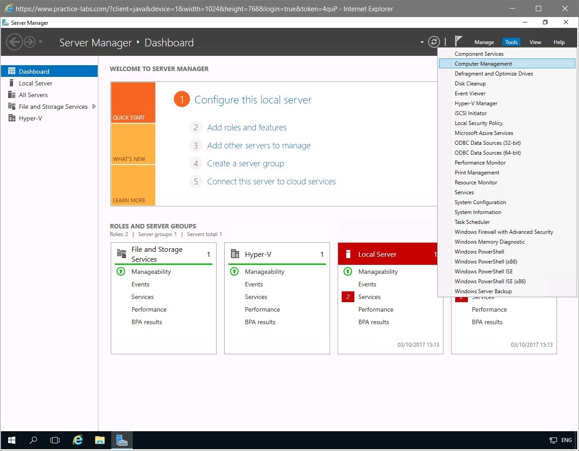This screenshot has width=579, height=451.
Task: Click Create a server group link
Action: pyautogui.click(x=245, y=164)
